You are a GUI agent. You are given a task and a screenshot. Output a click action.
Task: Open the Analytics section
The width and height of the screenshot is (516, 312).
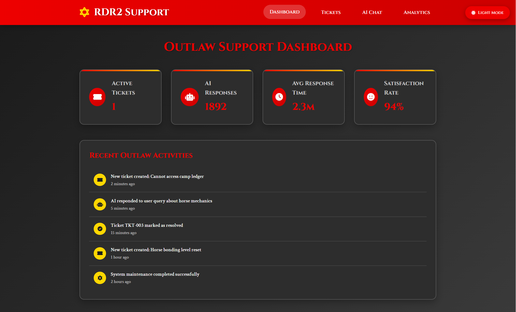(416, 12)
